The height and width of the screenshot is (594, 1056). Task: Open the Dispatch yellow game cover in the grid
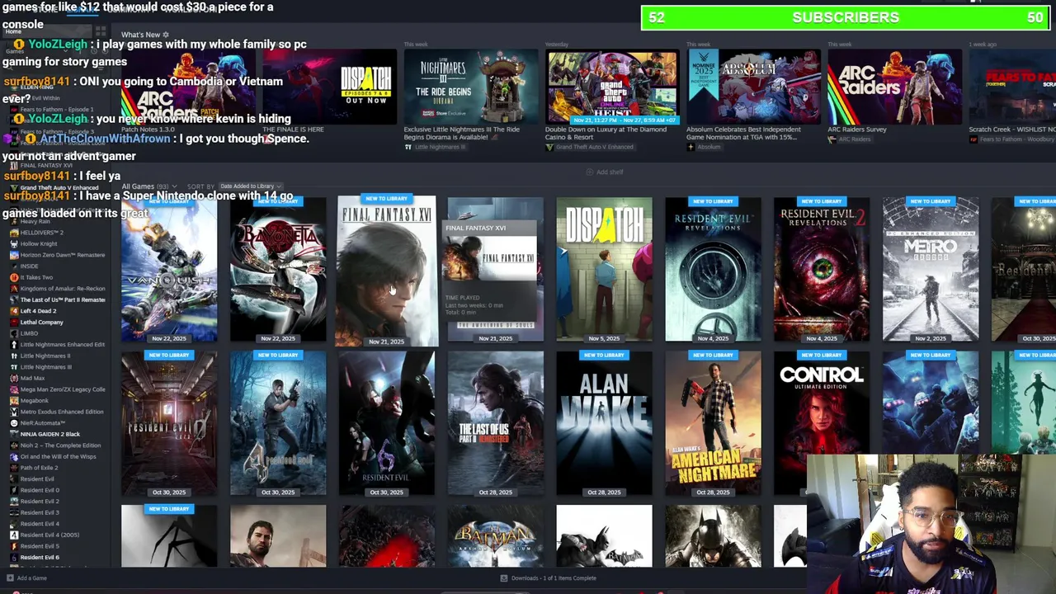(604, 269)
